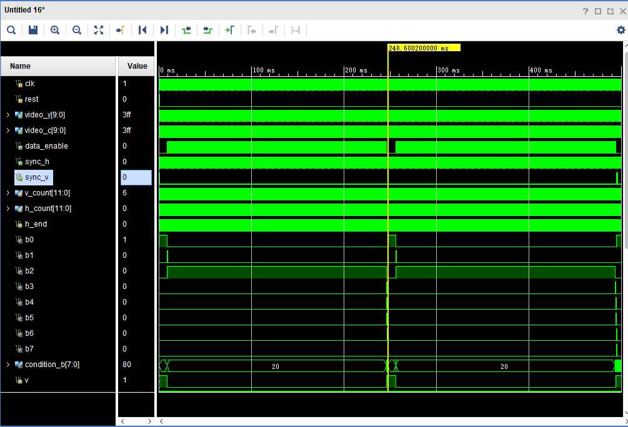Select the sync_h signal
The width and height of the screenshot is (628, 427).
click(x=37, y=162)
